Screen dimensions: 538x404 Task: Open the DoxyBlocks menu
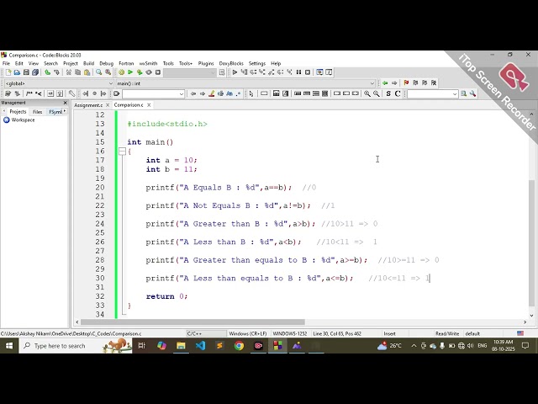[231, 64]
